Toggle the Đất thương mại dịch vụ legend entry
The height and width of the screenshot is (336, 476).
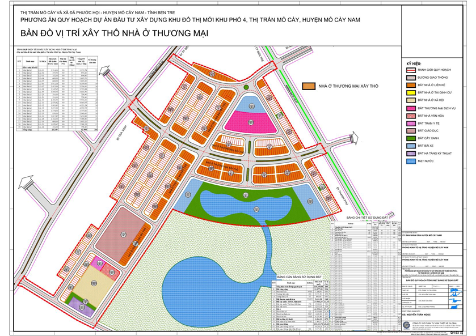pyautogui.click(x=410, y=107)
